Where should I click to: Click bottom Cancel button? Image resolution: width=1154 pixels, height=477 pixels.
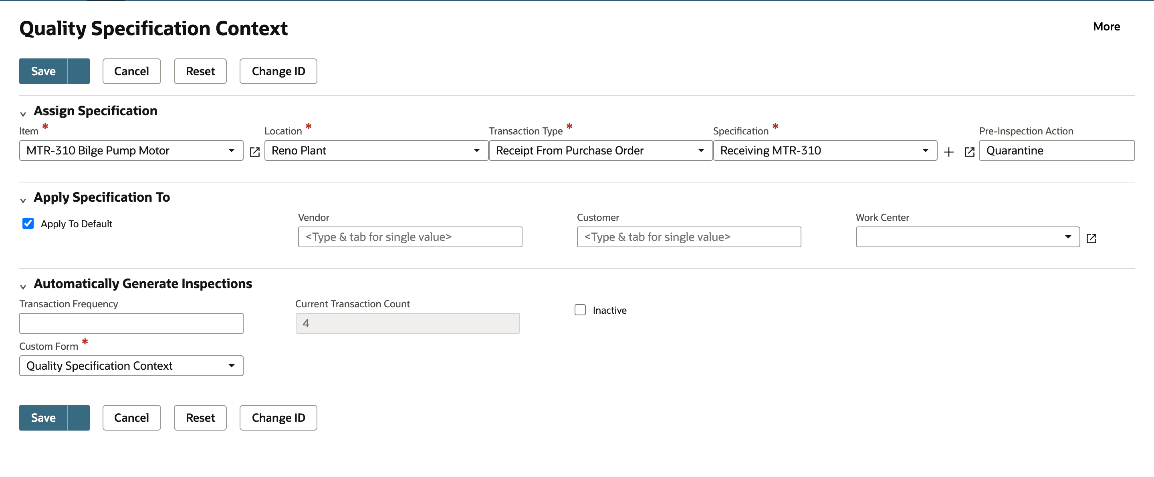tap(131, 417)
